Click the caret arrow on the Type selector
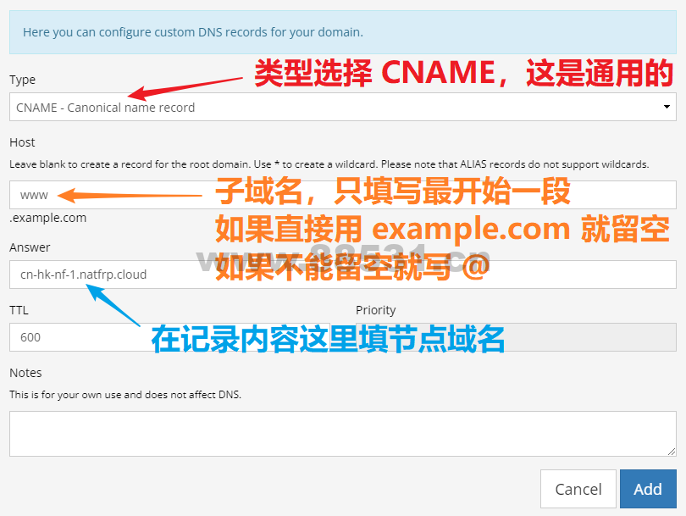Screen dimensions: 686x516 pyautogui.click(x=667, y=107)
